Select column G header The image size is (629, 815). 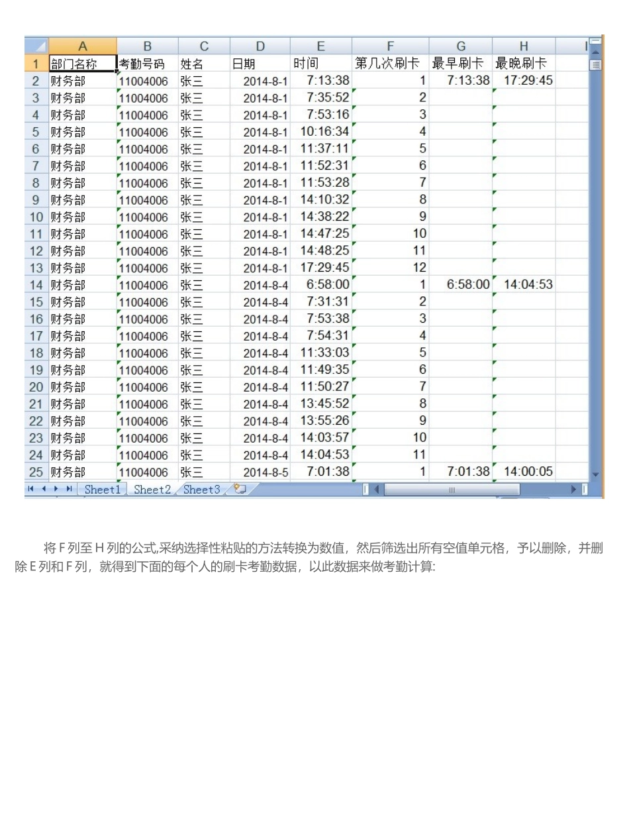coord(461,46)
